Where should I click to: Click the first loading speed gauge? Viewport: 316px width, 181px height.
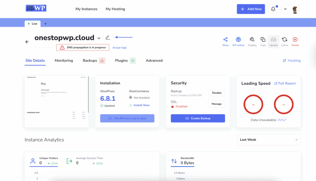[x=253, y=104]
